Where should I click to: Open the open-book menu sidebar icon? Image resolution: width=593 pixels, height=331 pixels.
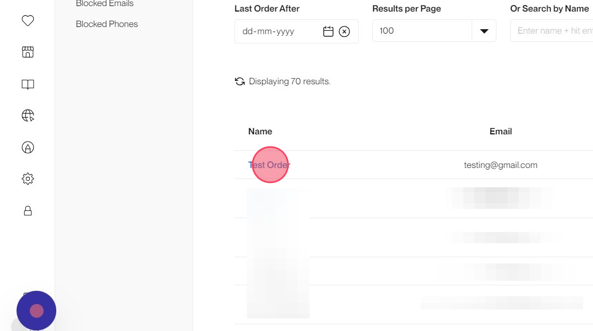(28, 84)
